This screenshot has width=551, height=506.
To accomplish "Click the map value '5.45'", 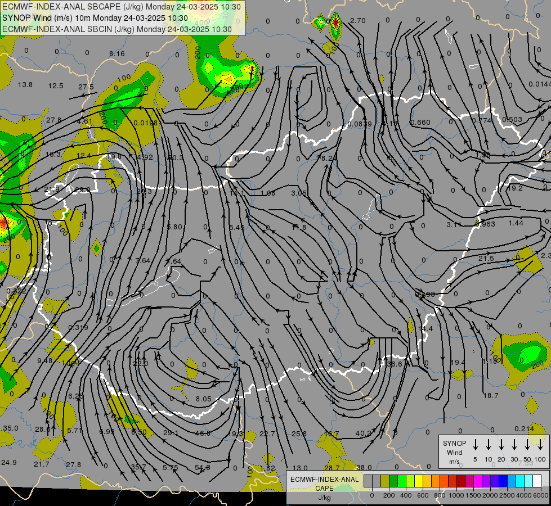I will point(236,228).
